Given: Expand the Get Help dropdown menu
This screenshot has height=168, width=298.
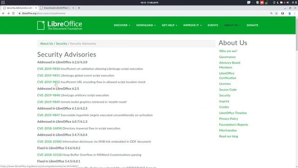Looking at the screenshot, I should pos(169,25).
